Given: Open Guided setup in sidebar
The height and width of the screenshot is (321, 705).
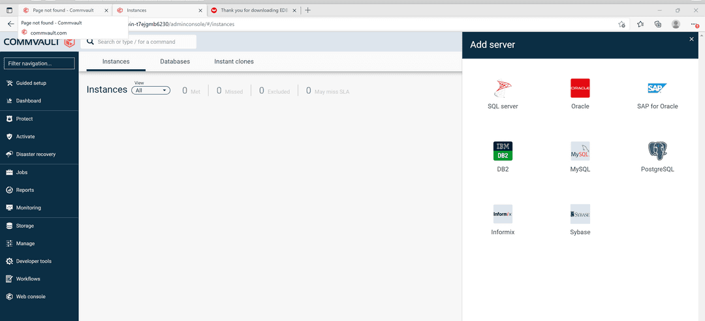Looking at the screenshot, I should 31,83.
